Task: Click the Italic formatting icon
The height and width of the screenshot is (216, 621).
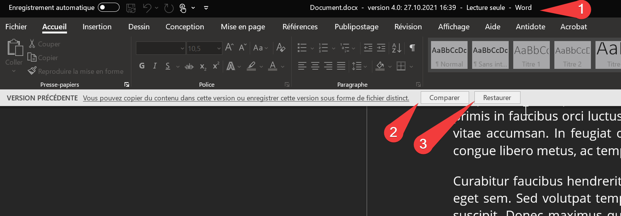Action: coord(155,66)
